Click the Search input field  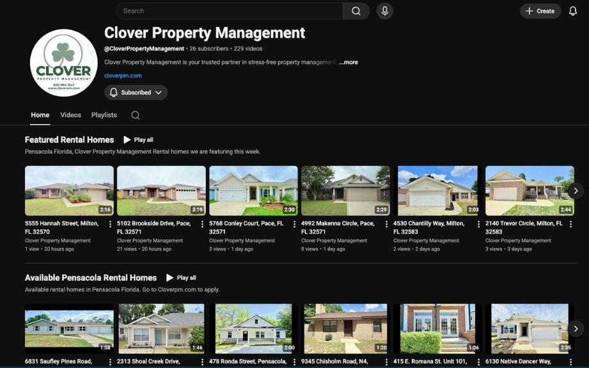pyautogui.click(x=230, y=11)
